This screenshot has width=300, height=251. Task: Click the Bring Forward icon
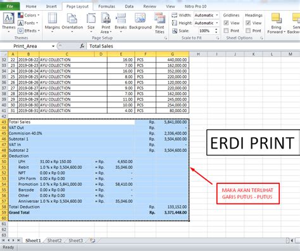(276, 18)
